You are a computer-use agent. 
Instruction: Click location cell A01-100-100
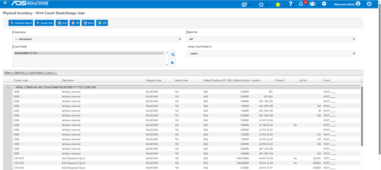pos(266,101)
